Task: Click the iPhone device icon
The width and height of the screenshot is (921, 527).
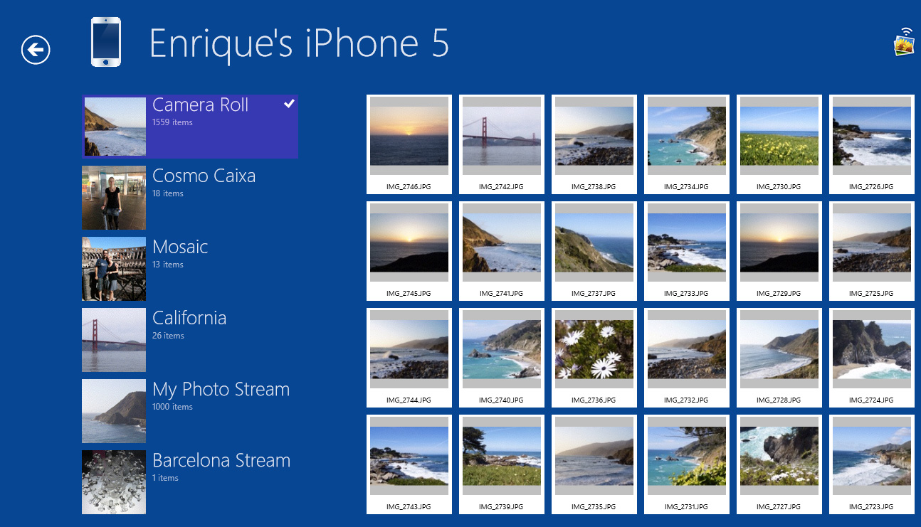Action: pyautogui.click(x=105, y=43)
